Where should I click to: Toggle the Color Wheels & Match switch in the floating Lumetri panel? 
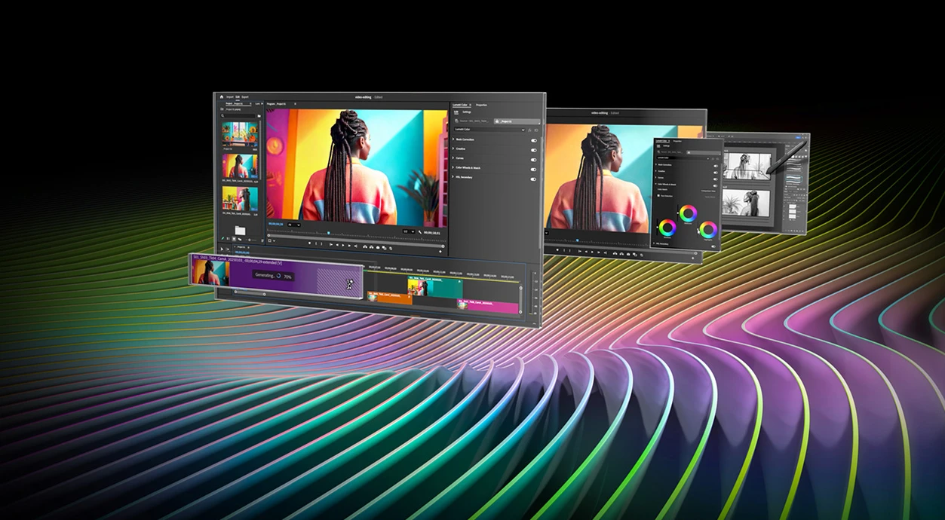pyautogui.click(x=715, y=186)
